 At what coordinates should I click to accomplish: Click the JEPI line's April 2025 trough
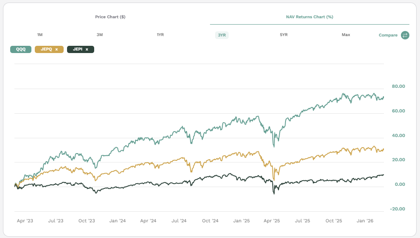[x=274, y=193]
